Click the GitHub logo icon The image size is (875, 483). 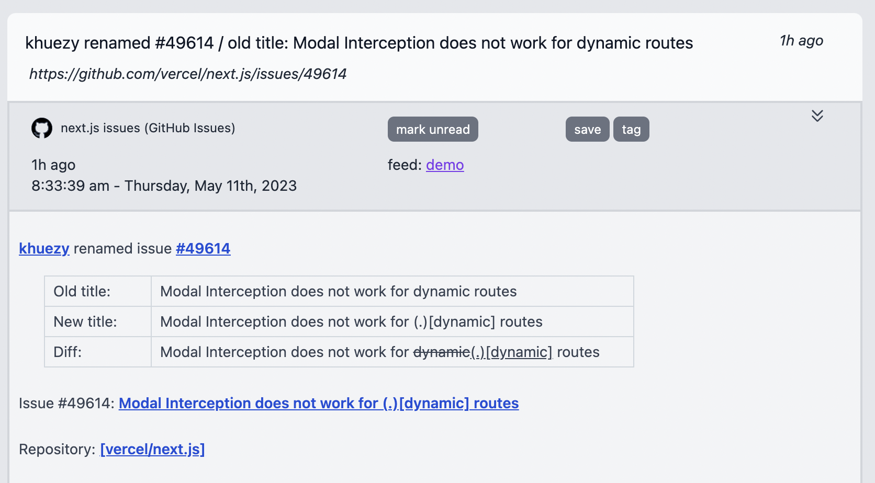point(42,128)
